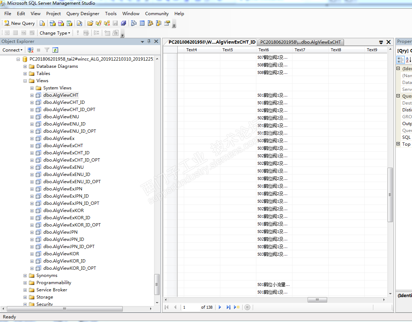Expand the Service Broker folder
The width and height of the screenshot is (412, 322).
(x=25, y=290)
